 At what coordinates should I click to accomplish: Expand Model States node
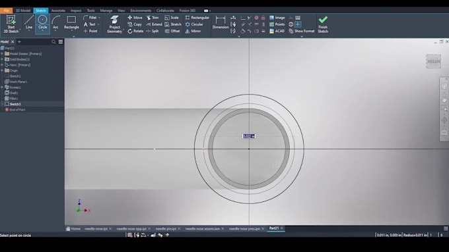point(2,54)
